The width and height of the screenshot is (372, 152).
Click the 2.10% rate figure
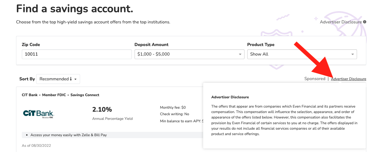pyautogui.click(x=102, y=110)
